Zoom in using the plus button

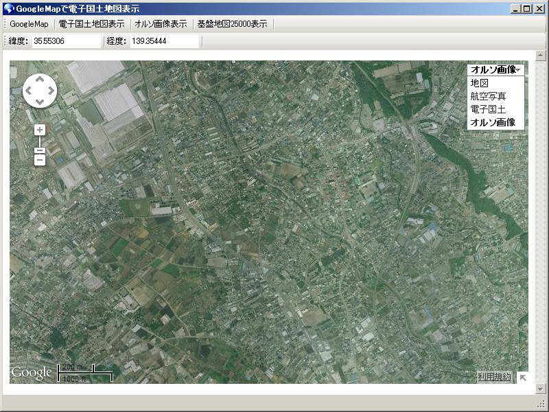[41, 129]
